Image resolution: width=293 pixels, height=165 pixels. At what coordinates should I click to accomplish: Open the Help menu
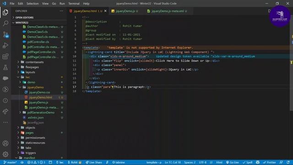point(86,4)
